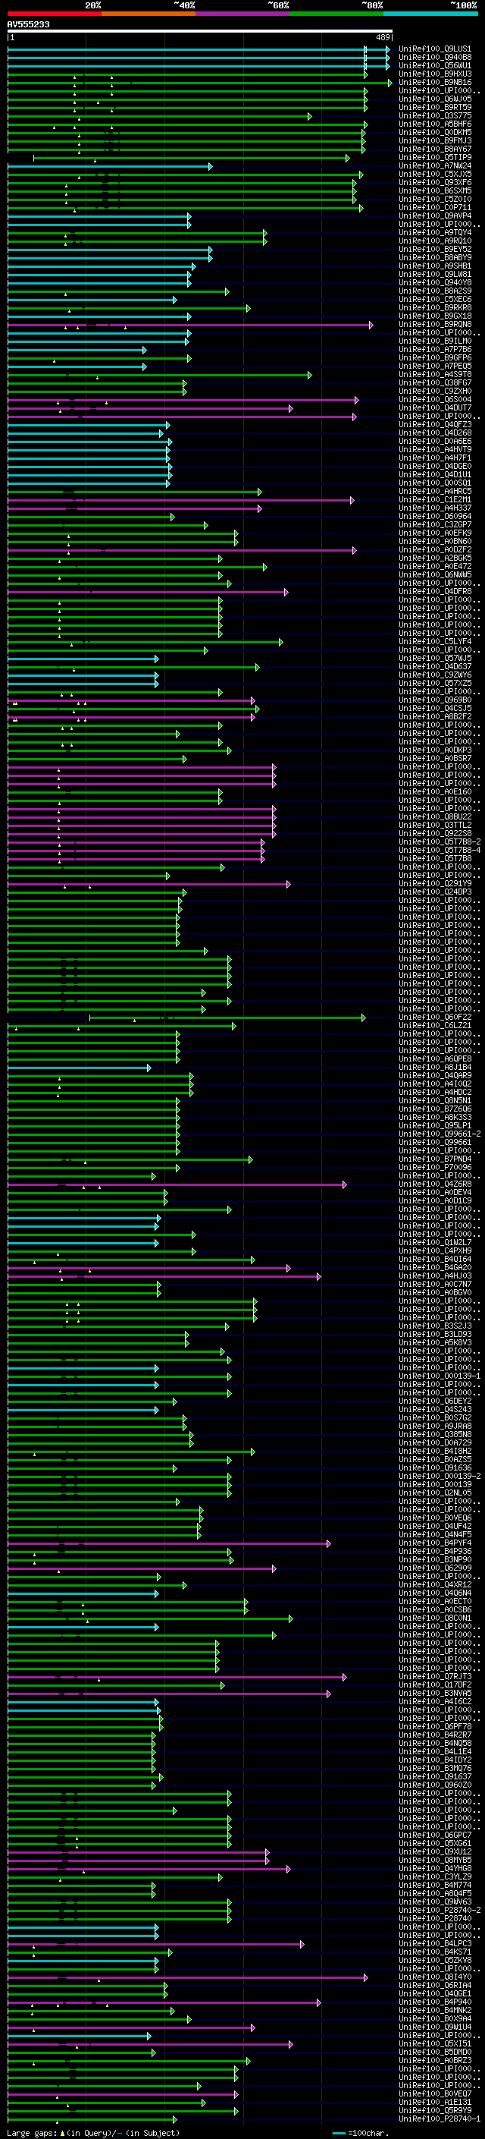485x2139 pixels.
Task: Select the UniRef100_Q93XF6 label
Action: coord(435,183)
